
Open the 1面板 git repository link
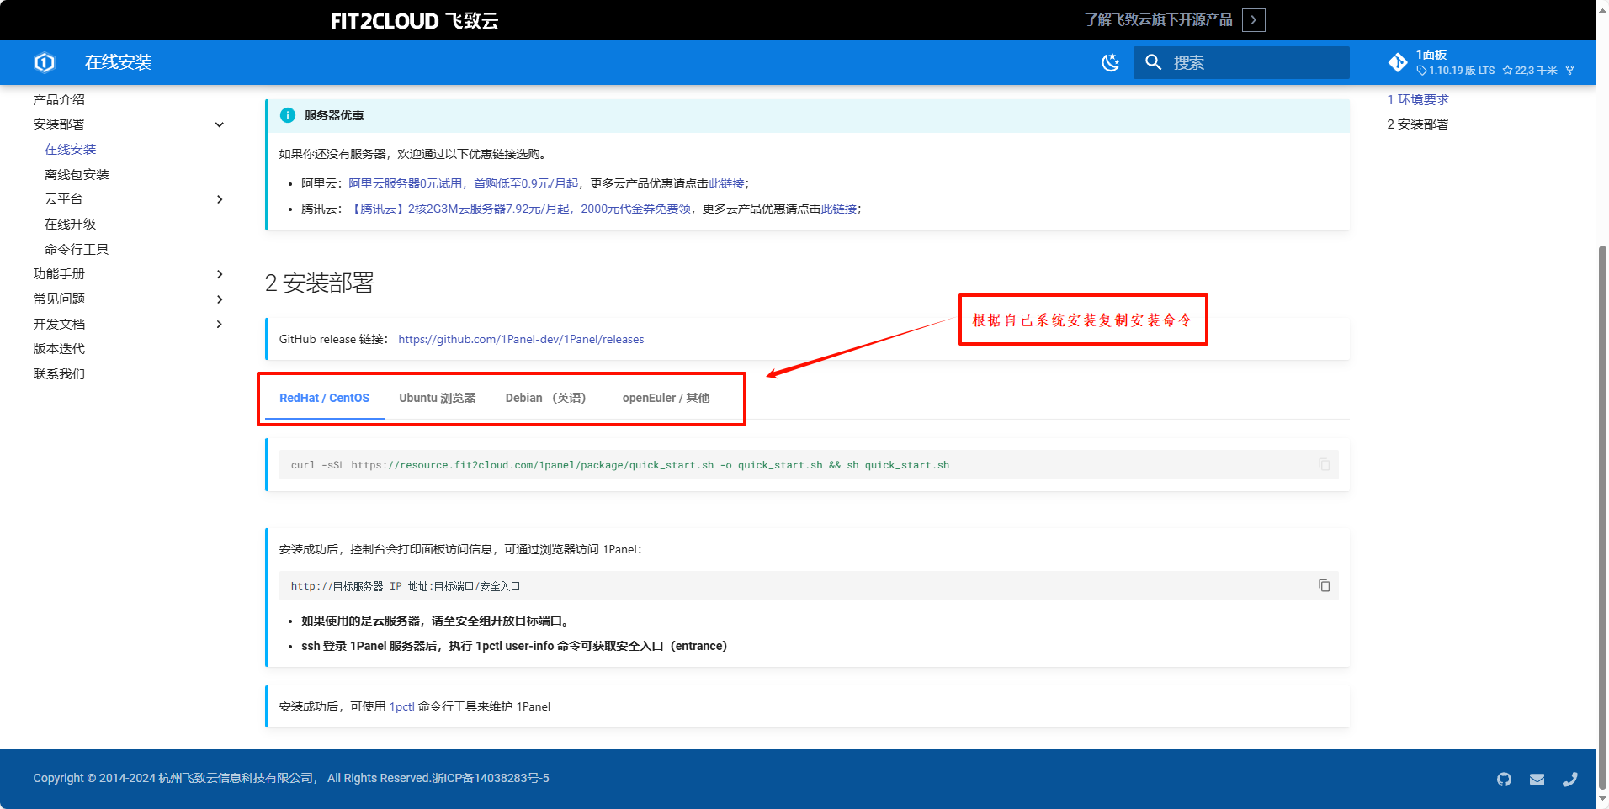click(1481, 62)
